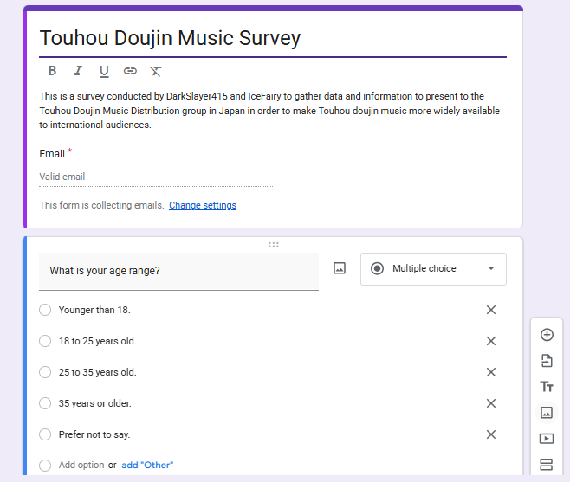The width and height of the screenshot is (570, 482).
Task: Import questions from sidebar
Action: (547, 361)
